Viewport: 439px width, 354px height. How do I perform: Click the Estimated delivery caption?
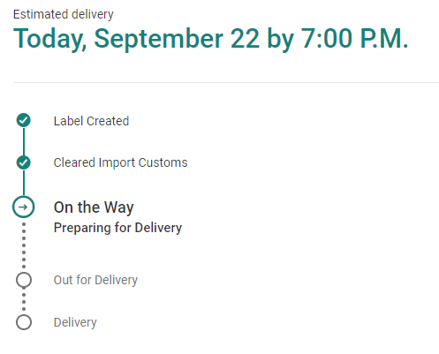coord(64,14)
